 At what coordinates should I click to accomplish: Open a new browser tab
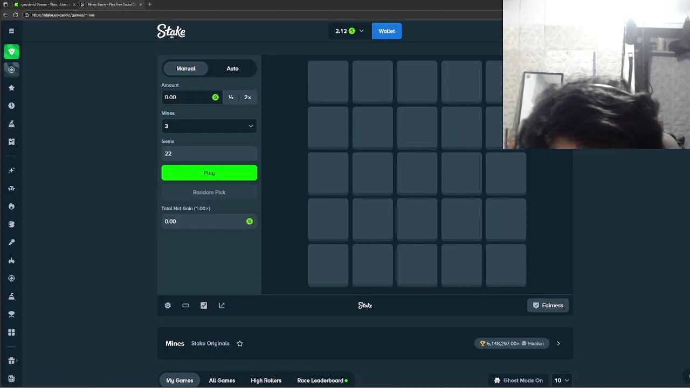[149, 4]
